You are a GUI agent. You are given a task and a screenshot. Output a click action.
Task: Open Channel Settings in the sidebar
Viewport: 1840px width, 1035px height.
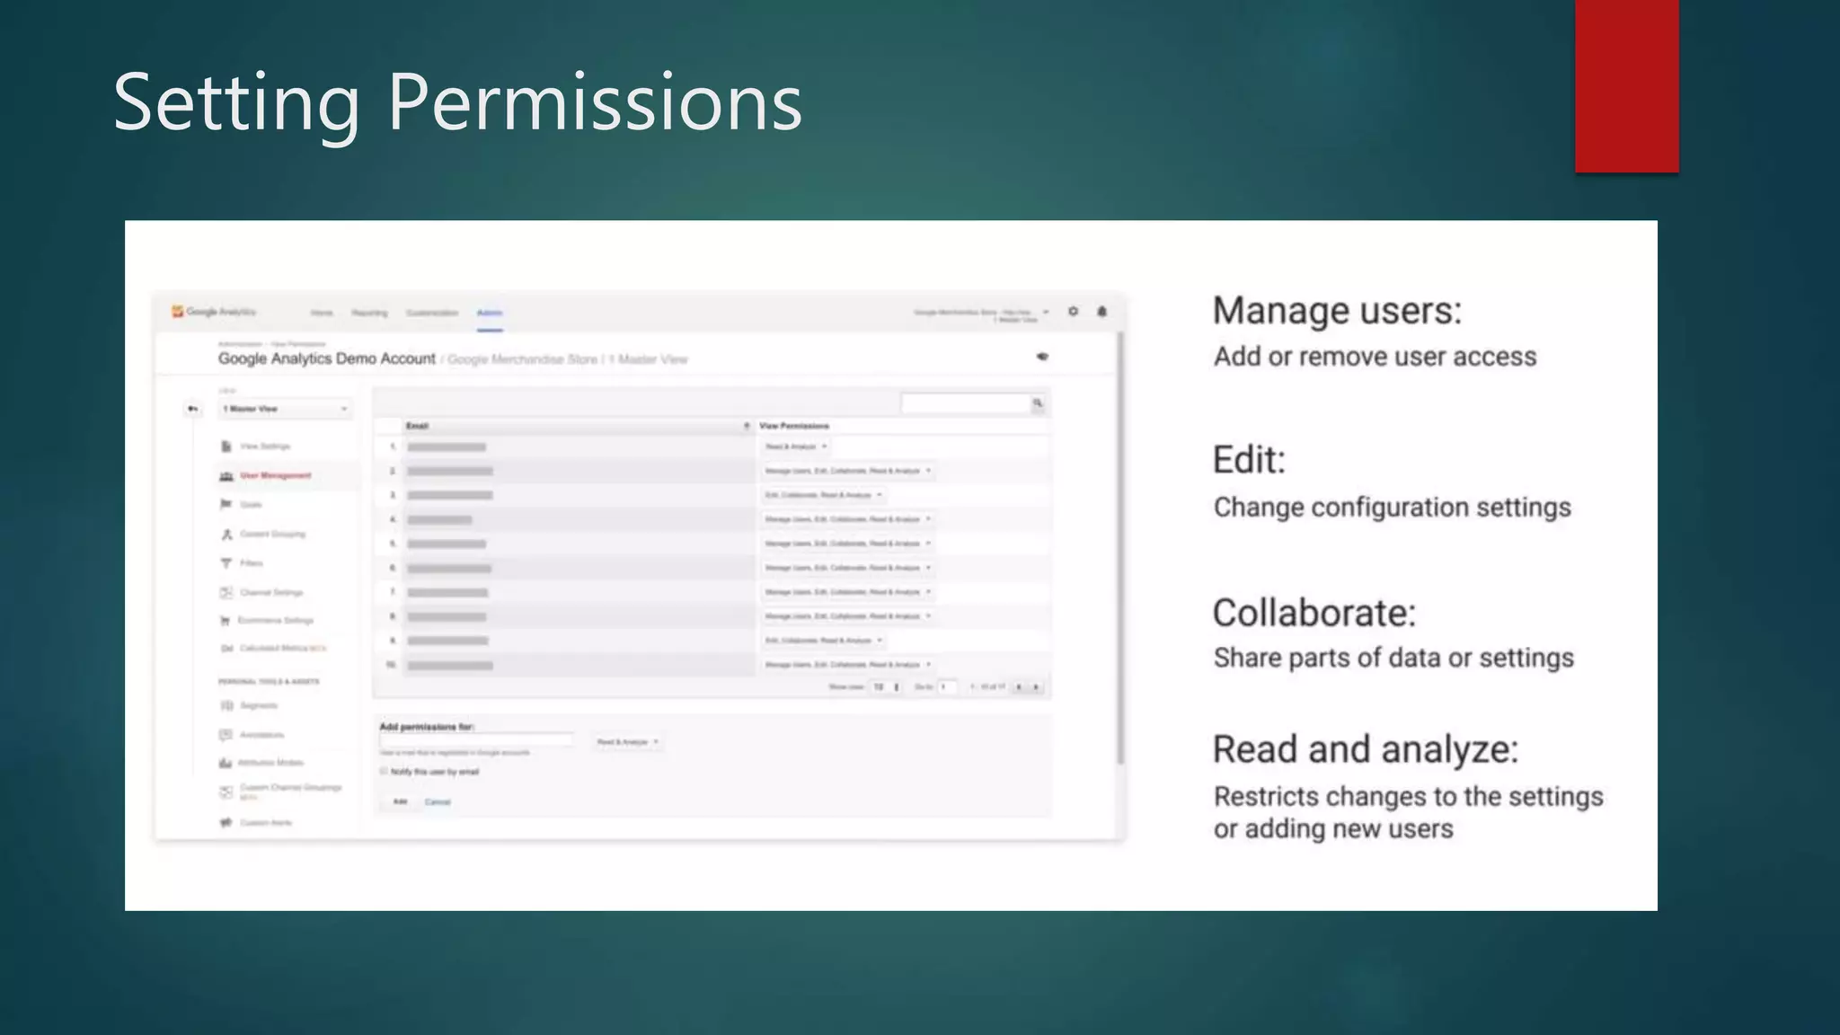[x=261, y=592]
